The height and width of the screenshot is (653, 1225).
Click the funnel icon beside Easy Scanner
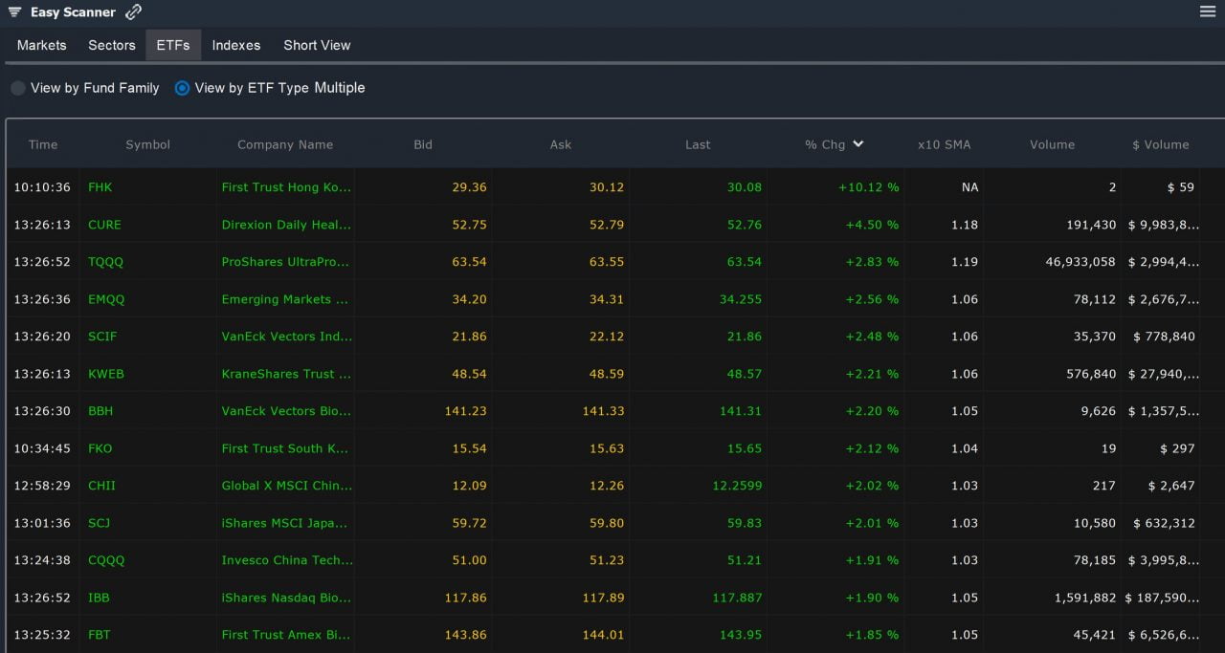(x=13, y=12)
